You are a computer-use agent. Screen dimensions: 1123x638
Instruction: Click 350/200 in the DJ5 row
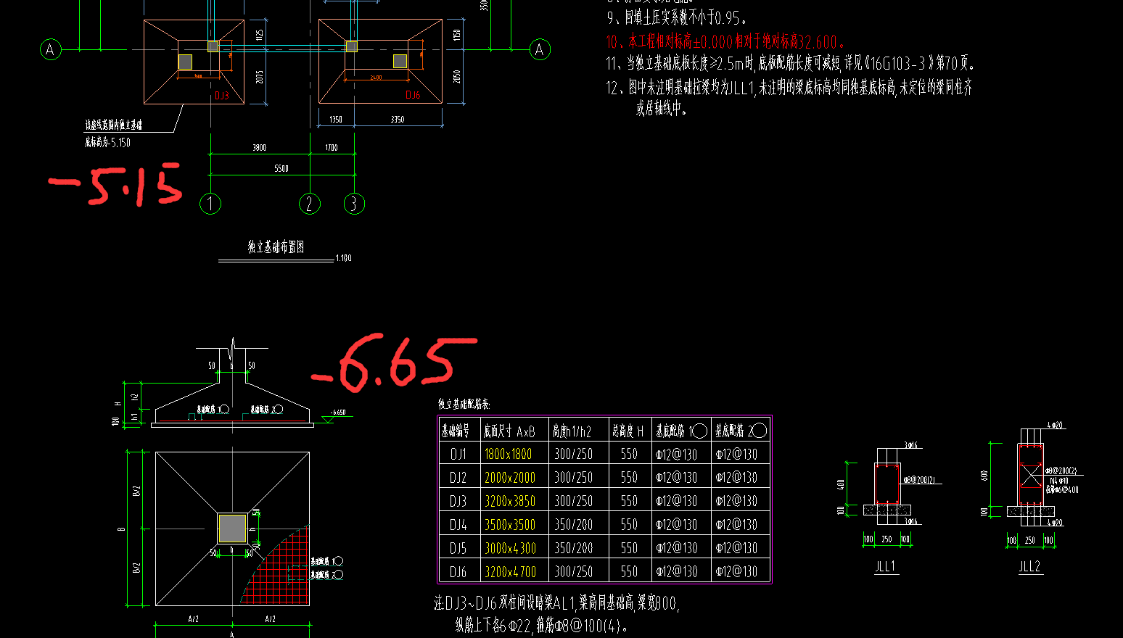[x=574, y=549]
